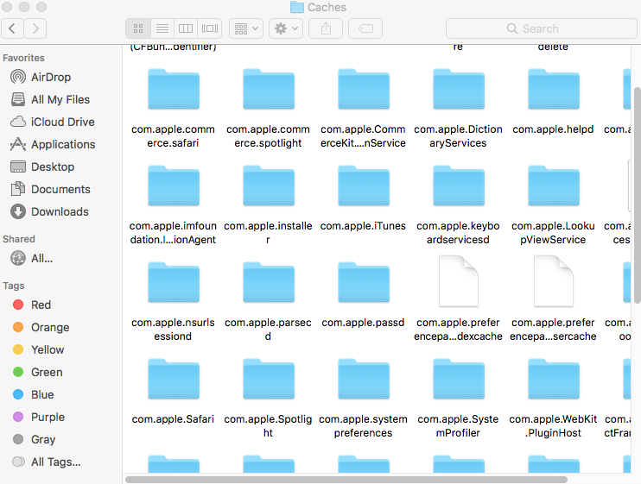
Task: Open the Action gear menu
Action: pos(286,28)
